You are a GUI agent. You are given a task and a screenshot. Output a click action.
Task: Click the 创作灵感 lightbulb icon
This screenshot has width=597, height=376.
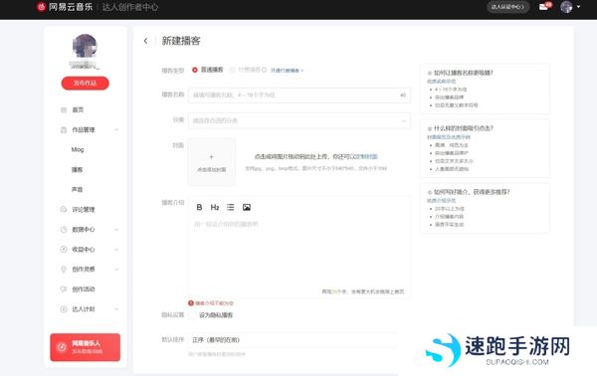pos(64,269)
